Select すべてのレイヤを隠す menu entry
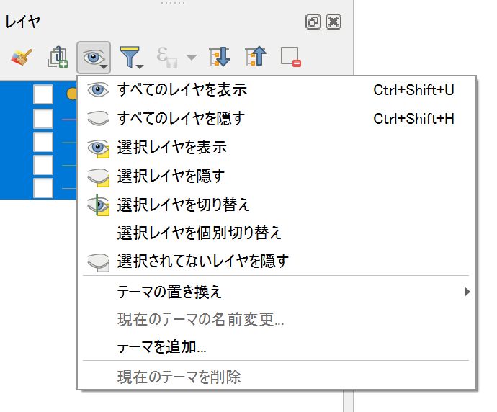This screenshot has height=412, width=497. click(x=277, y=119)
